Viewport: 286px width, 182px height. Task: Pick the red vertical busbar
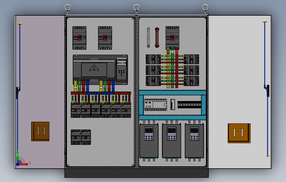(x=176, y=68)
